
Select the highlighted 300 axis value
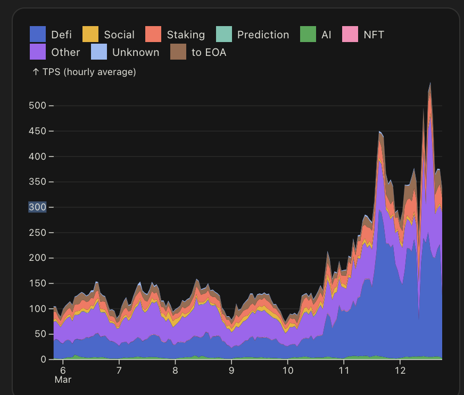tap(37, 207)
